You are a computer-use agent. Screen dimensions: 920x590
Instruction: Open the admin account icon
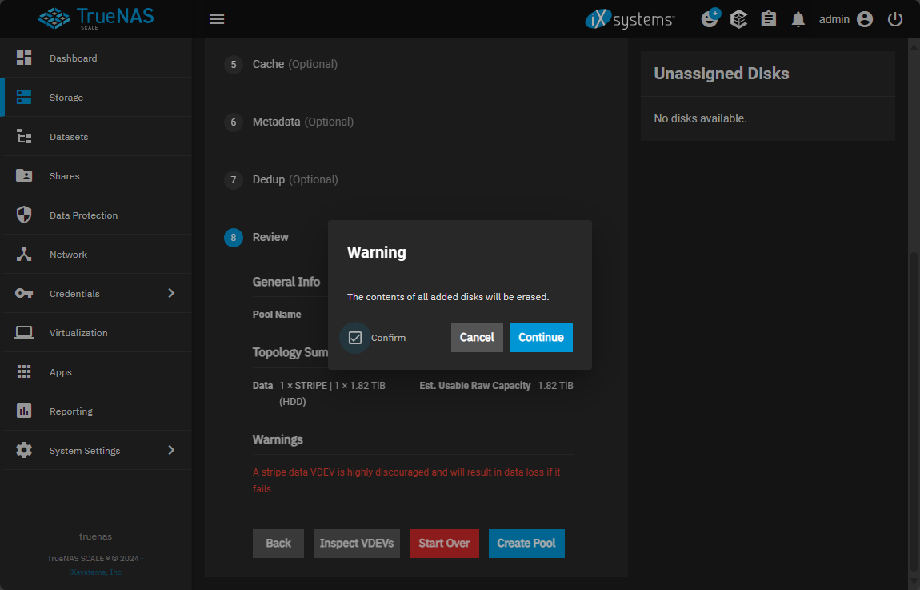tap(864, 19)
